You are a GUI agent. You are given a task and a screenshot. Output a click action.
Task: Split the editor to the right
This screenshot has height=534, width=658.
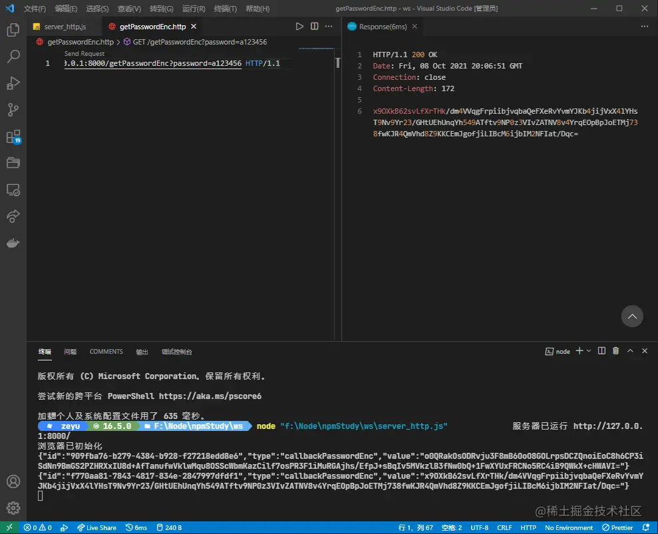(314, 27)
